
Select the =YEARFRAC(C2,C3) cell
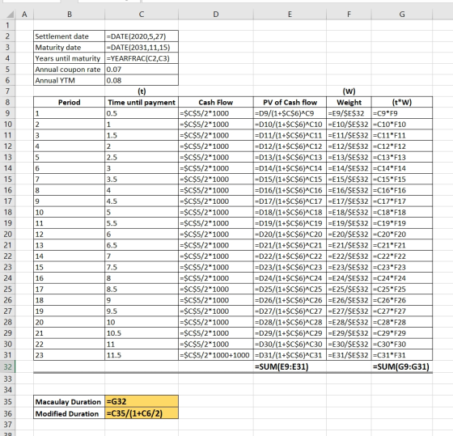[142, 58]
